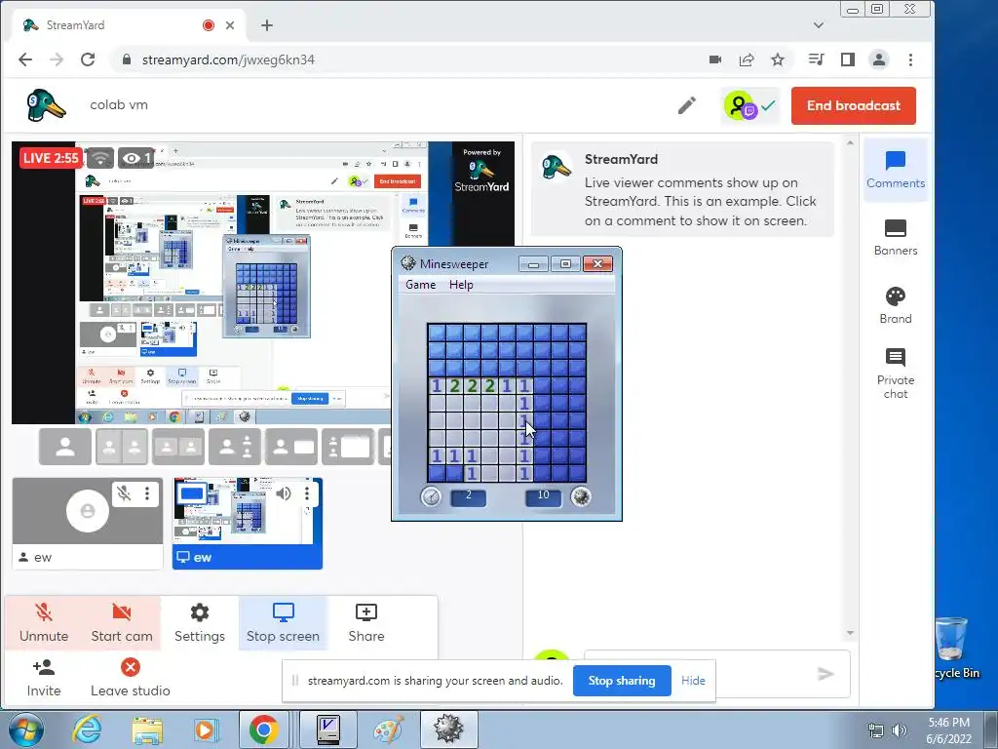Click the example StreamYard comment
The width and height of the screenshot is (998, 749).
[x=682, y=189]
